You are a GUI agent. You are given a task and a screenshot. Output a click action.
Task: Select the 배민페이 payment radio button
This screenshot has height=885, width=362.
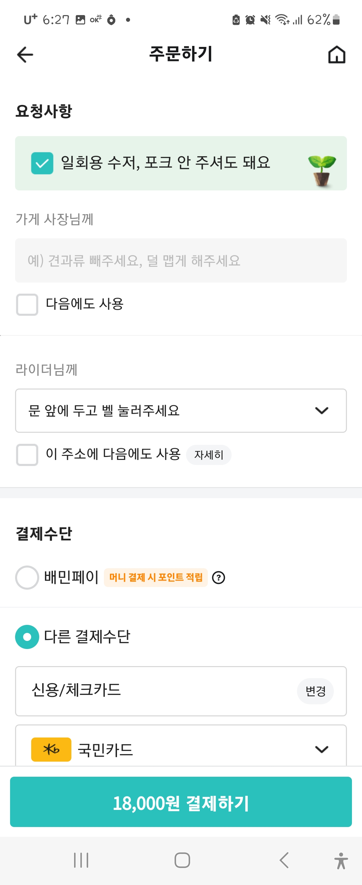(x=27, y=578)
